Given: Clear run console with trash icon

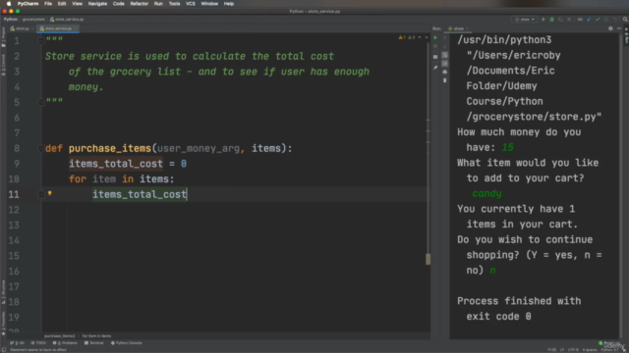Looking at the screenshot, I should [444, 80].
